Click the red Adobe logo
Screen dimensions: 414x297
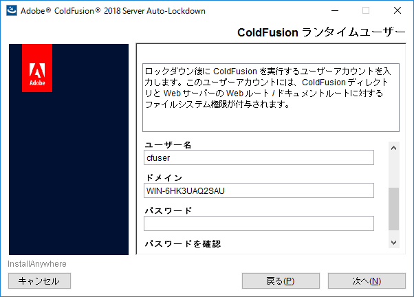pos(37,68)
